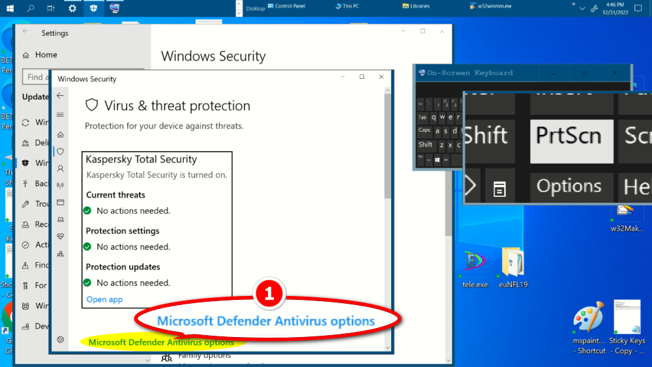Click q key on On-Screen Keyboard
The width and height of the screenshot is (652, 367).
[x=434, y=117]
